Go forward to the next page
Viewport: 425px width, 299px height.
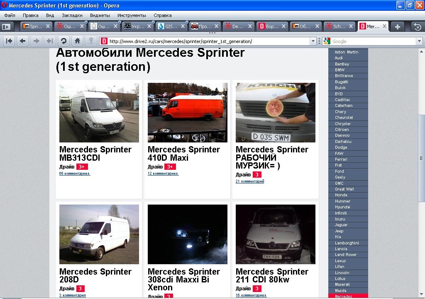[x=36, y=41]
